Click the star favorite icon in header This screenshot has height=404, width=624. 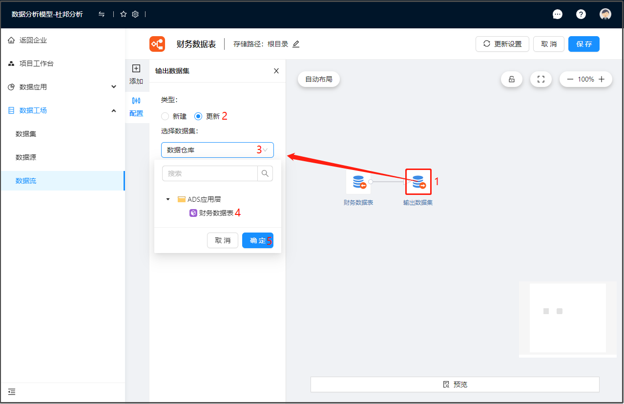(124, 14)
